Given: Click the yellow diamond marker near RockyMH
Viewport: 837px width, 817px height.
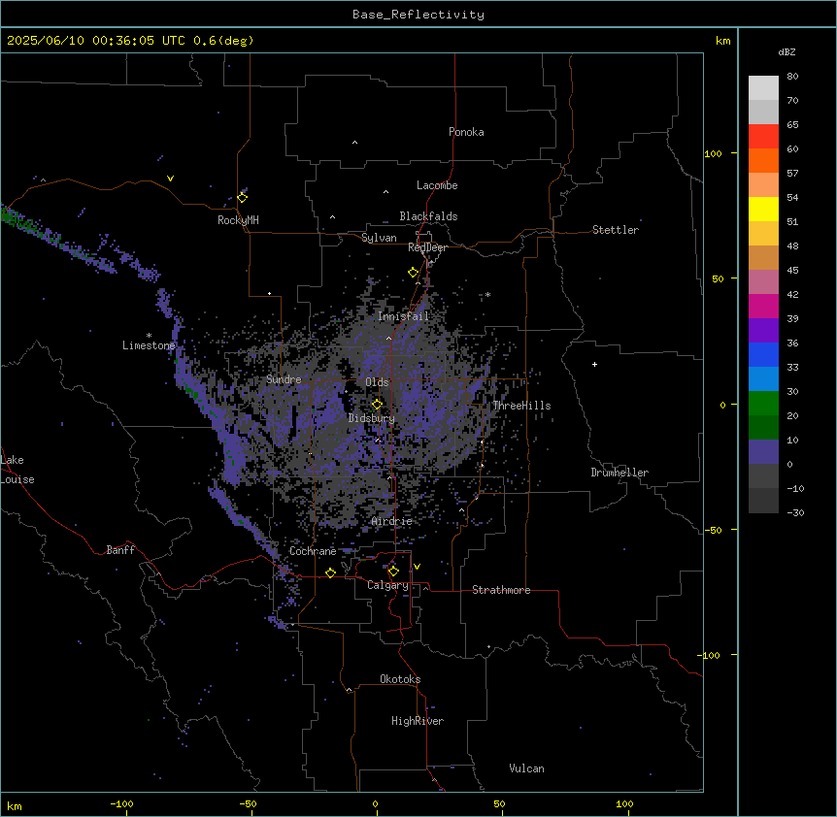Looking at the screenshot, I should (x=243, y=198).
